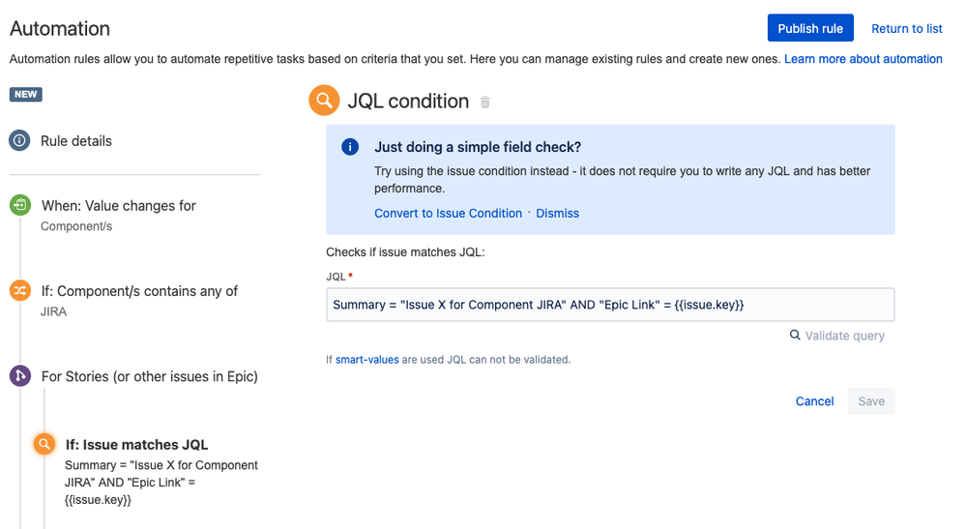This screenshot has width=966, height=529.
Task: Click the Cancel button
Action: pos(814,401)
